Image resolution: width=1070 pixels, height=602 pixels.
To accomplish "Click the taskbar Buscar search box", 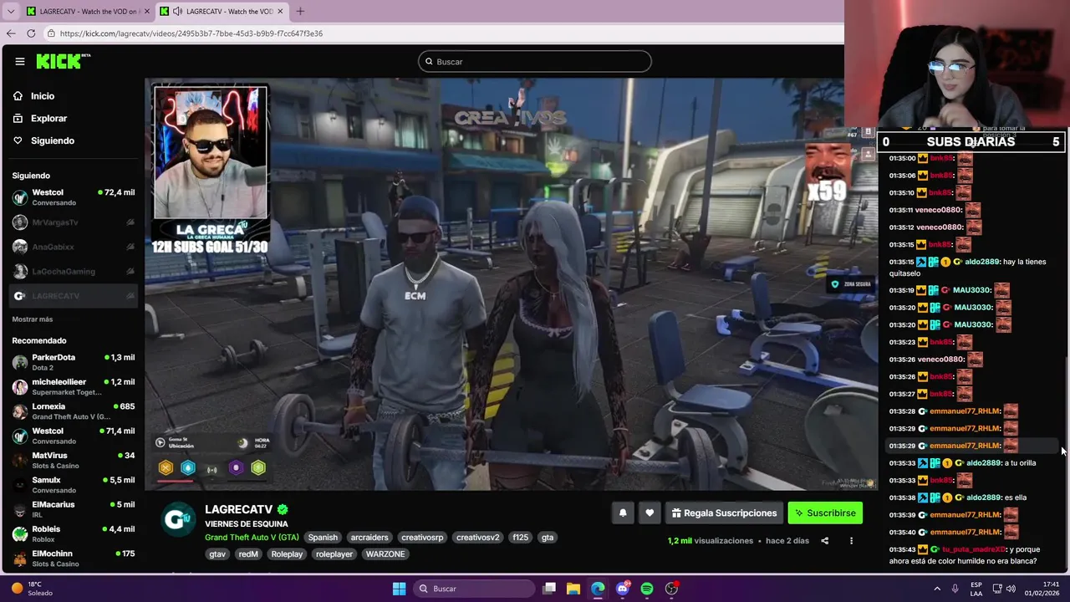I will (474, 589).
